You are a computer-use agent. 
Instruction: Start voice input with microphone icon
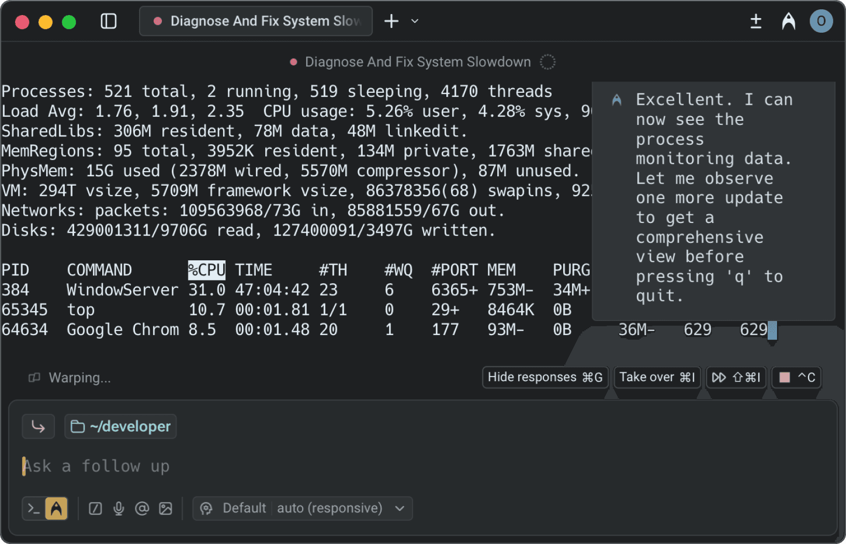(119, 508)
